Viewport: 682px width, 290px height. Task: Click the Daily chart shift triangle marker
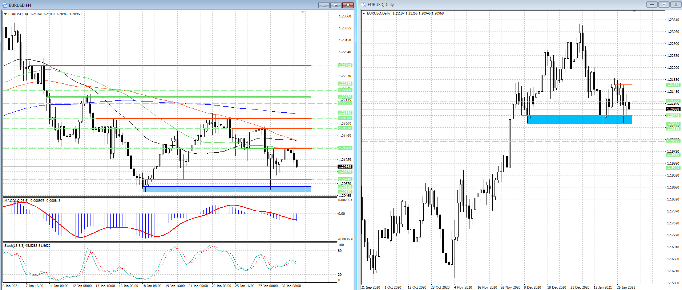[x=634, y=12]
